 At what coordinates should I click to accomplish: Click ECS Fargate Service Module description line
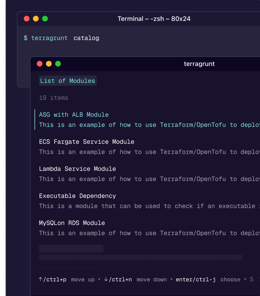[149, 152]
